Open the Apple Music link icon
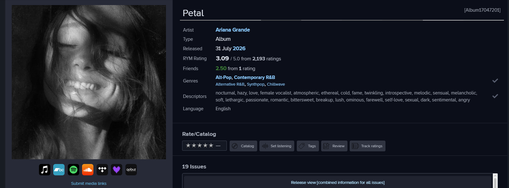Screen dimensions: 509x188 tap(45, 170)
